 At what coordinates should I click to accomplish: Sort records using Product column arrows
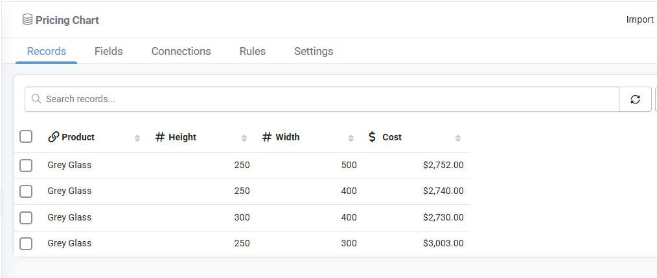(x=137, y=138)
